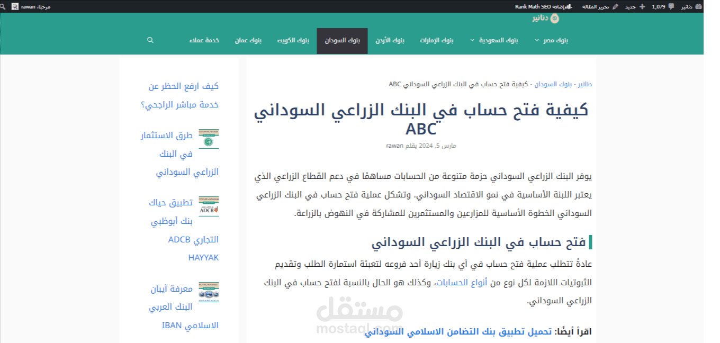This screenshot has height=343, width=720.
Task: Open تحميل تطبيق بنك التضامن الاسلامي السوداني link
Action: 458,332
